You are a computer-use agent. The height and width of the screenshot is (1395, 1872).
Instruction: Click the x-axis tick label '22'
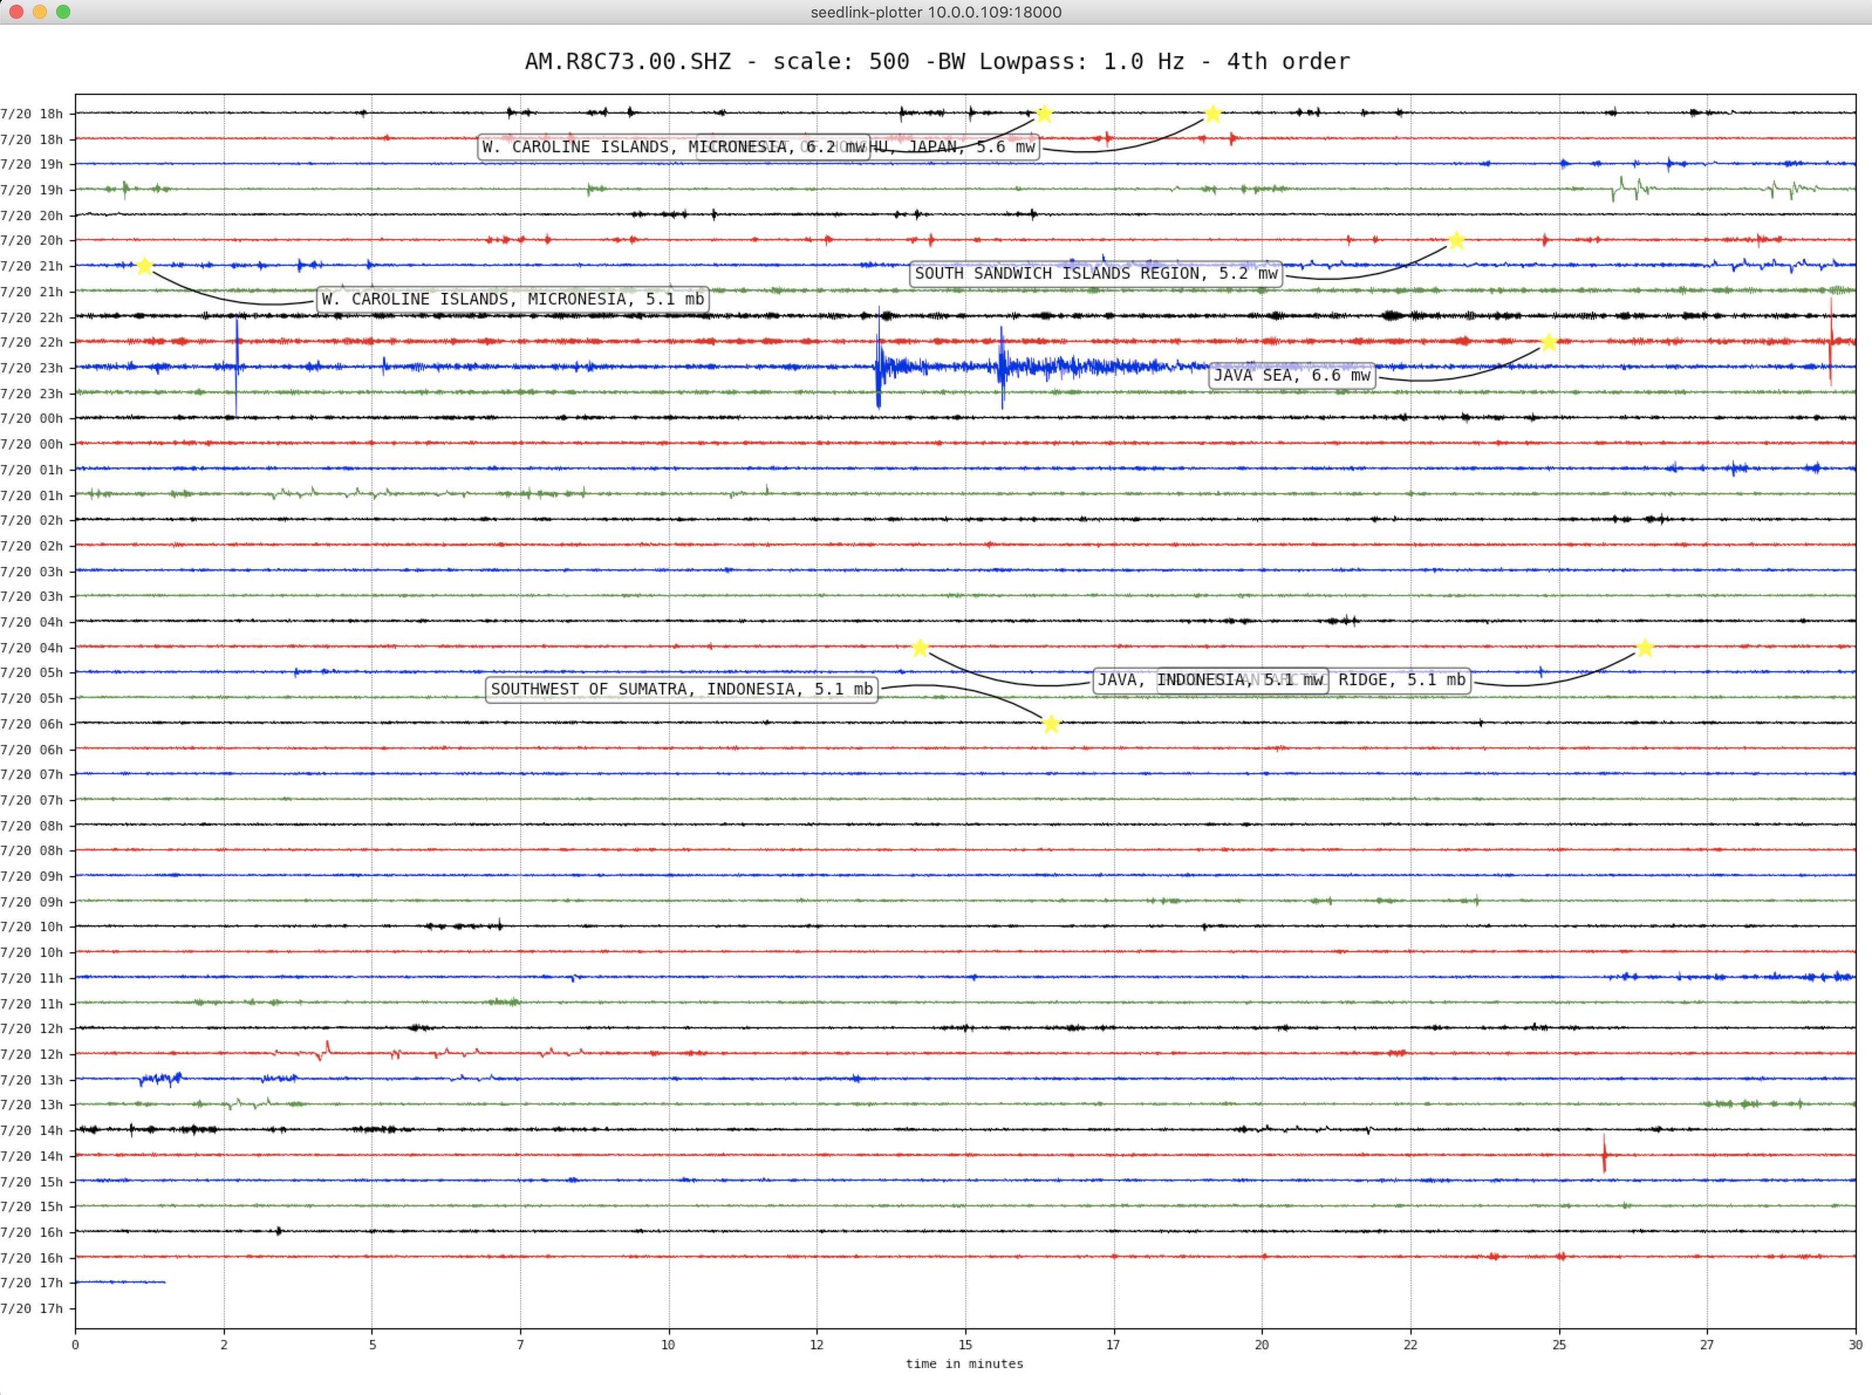click(x=1410, y=1344)
